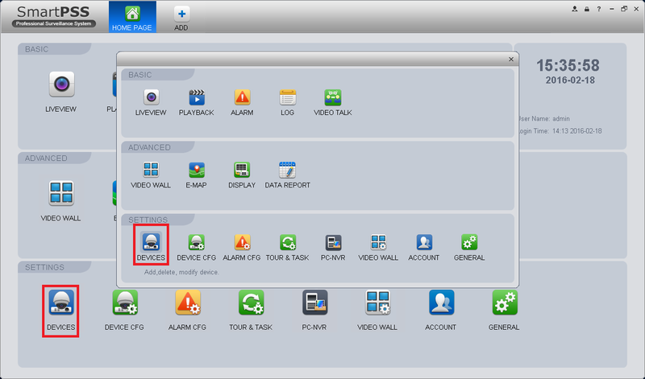Screen dimensions: 645x379
Task: Open help with the question mark icon
Action: (x=599, y=9)
